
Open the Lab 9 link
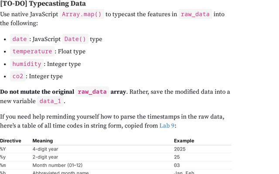click(166, 126)
